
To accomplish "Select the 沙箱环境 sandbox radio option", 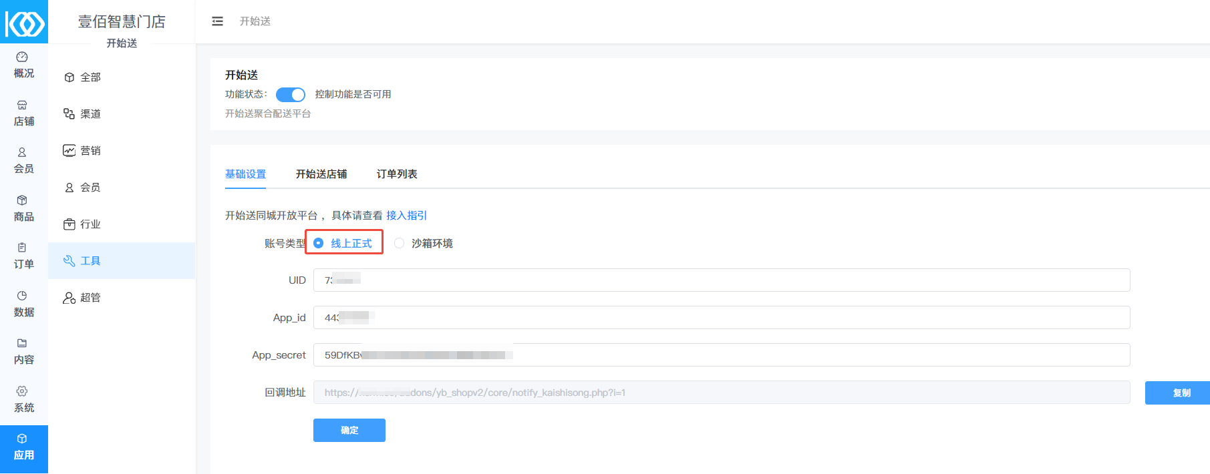I will [x=400, y=243].
